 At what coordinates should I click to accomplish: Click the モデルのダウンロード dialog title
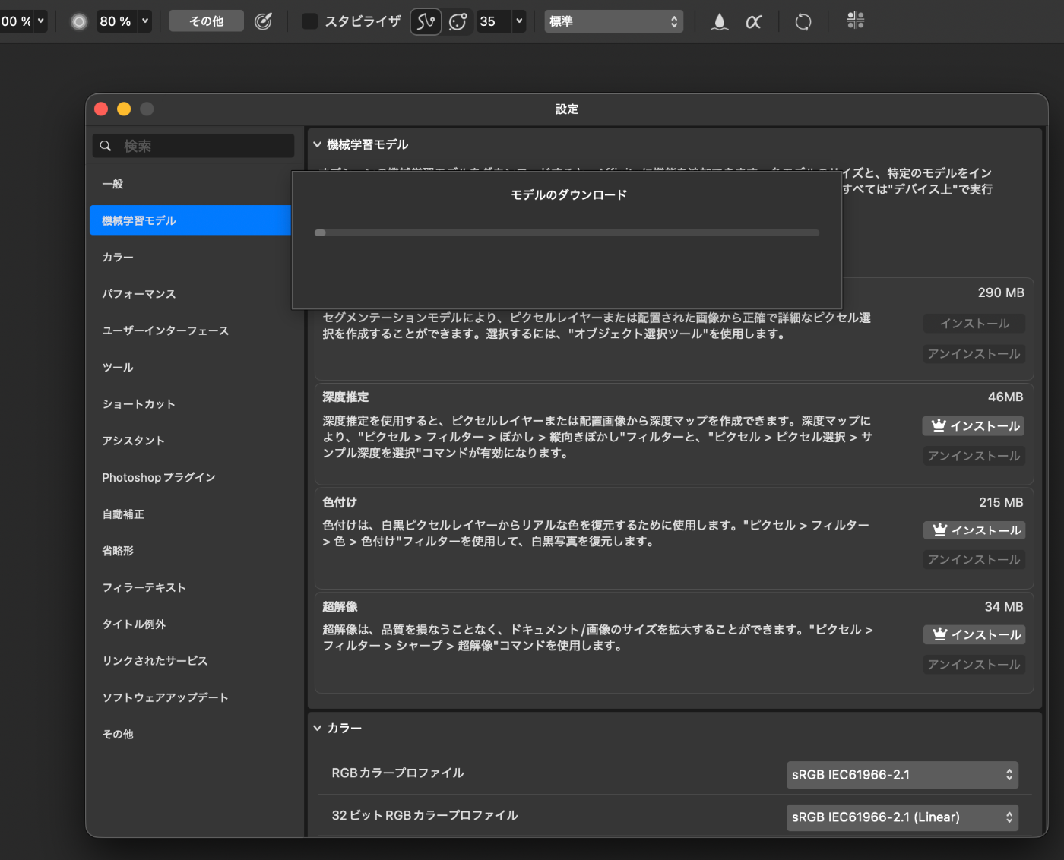568,195
